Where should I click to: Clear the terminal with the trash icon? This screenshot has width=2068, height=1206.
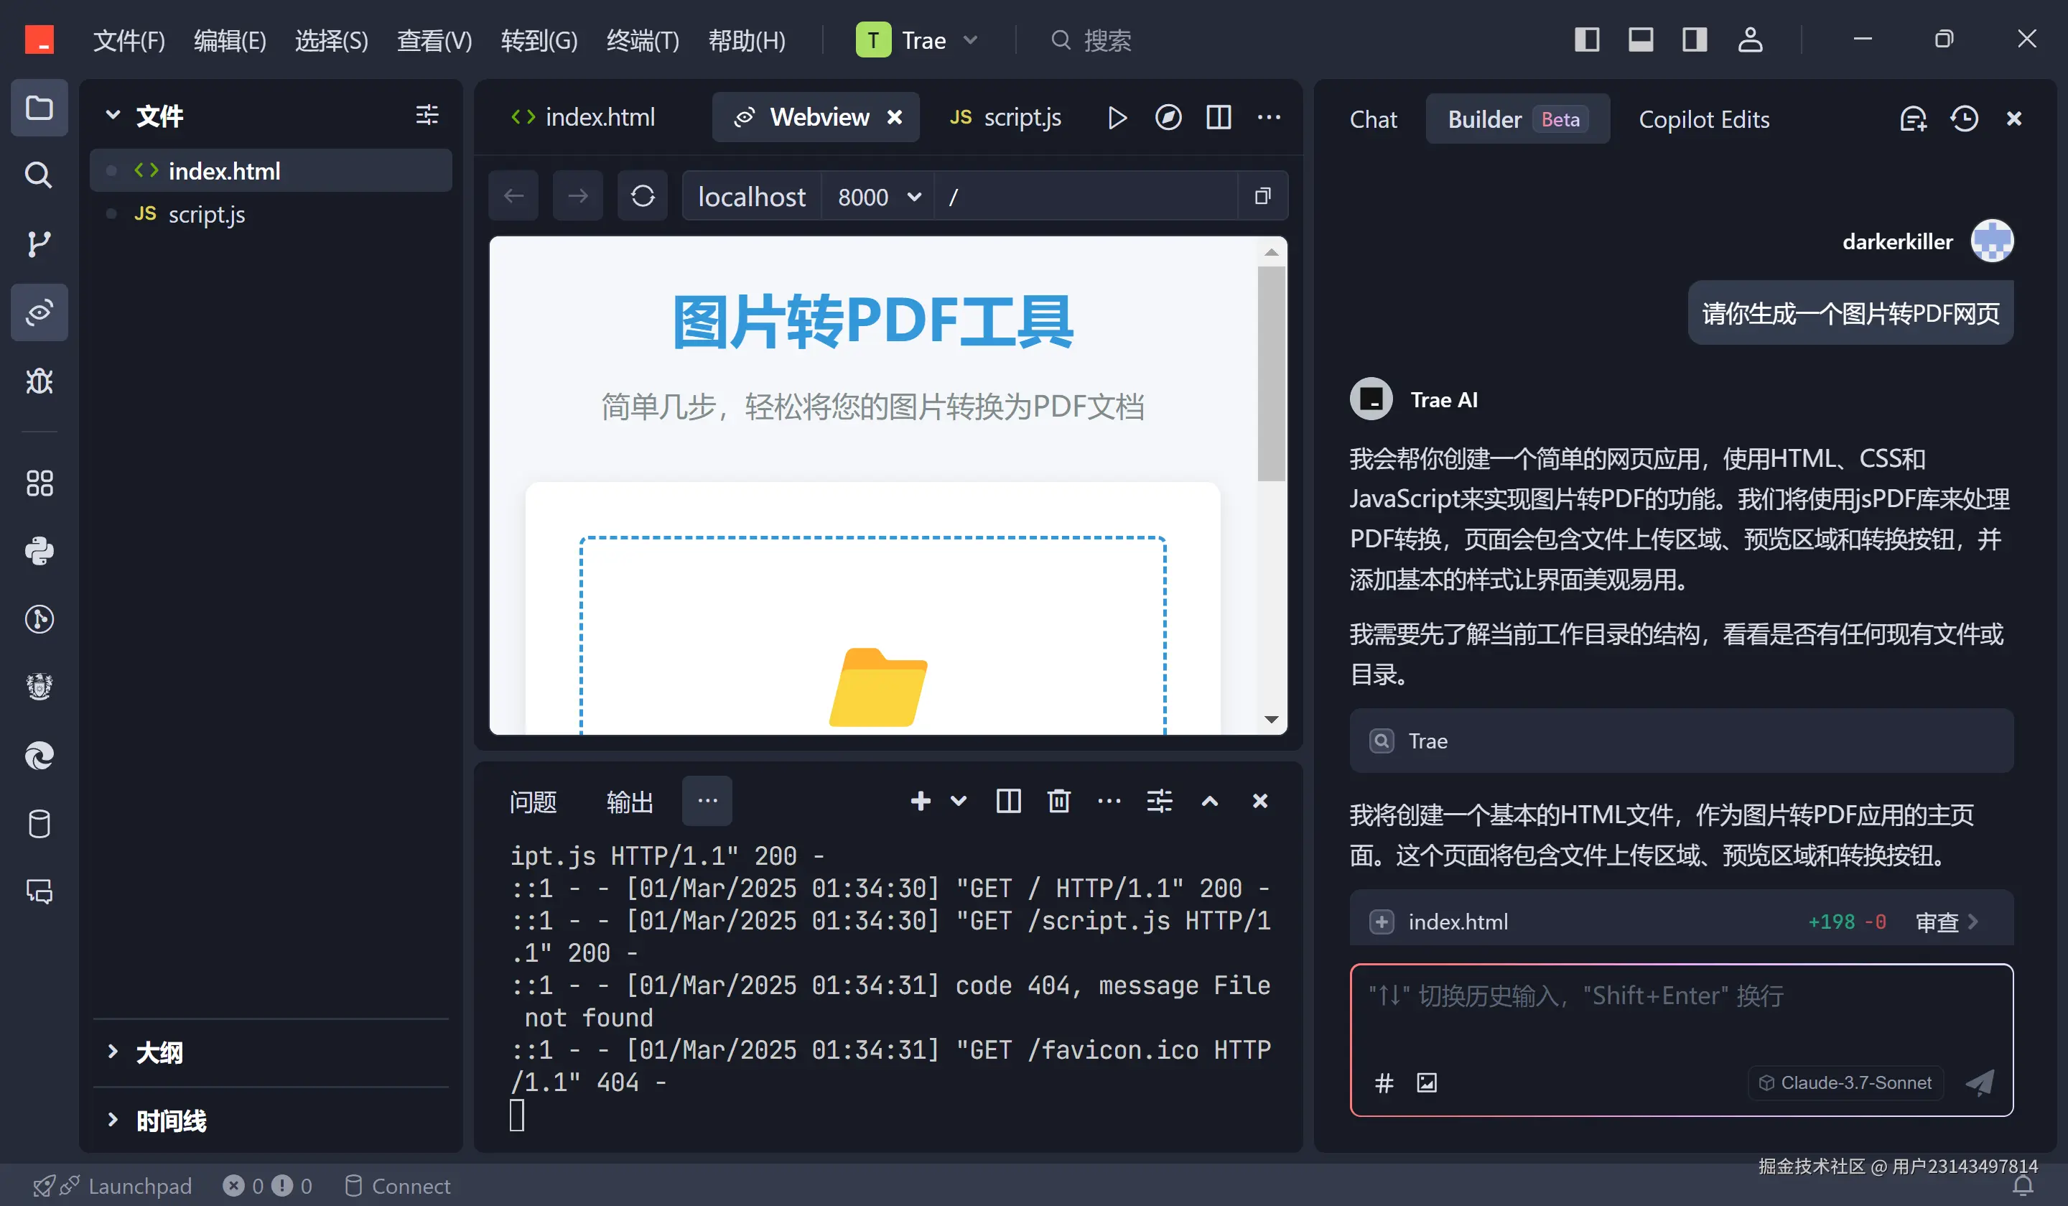point(1058,800)
